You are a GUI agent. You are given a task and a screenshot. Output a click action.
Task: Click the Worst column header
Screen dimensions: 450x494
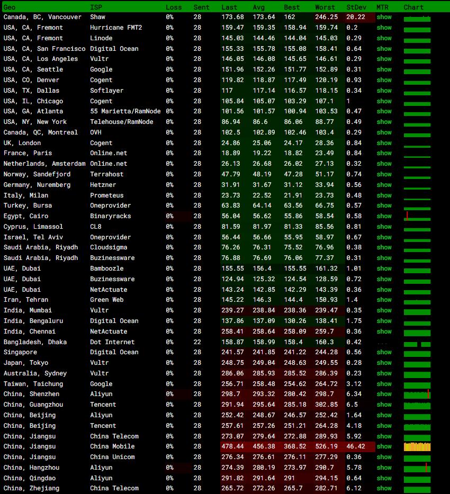coord(325,7)
